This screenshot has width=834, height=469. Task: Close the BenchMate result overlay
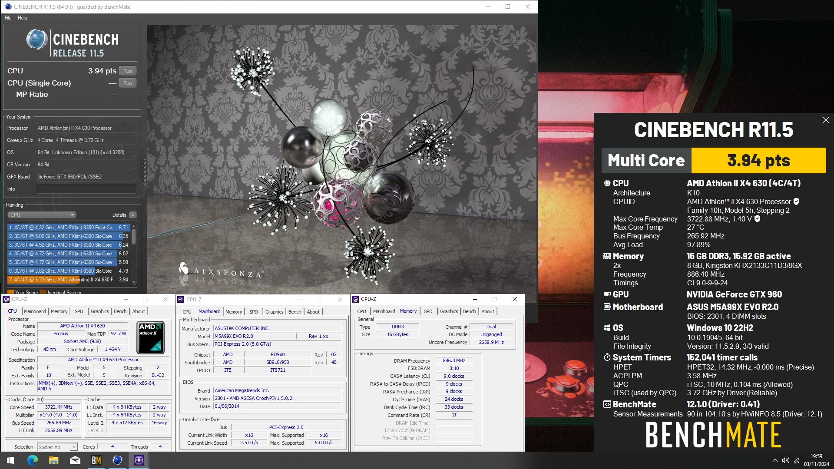click(826, 120)
